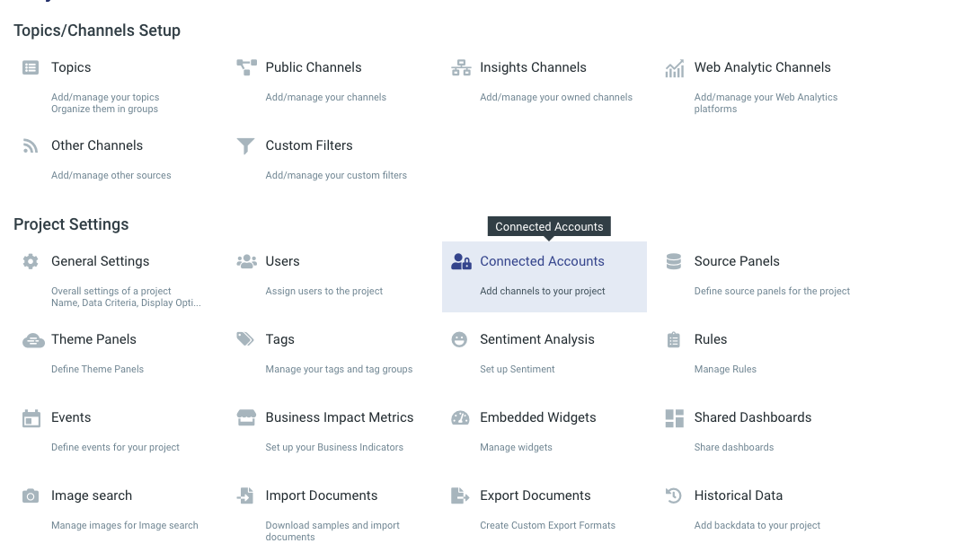Open the Import Documents title link
The image size is (965, 552).
pos(322,495)
